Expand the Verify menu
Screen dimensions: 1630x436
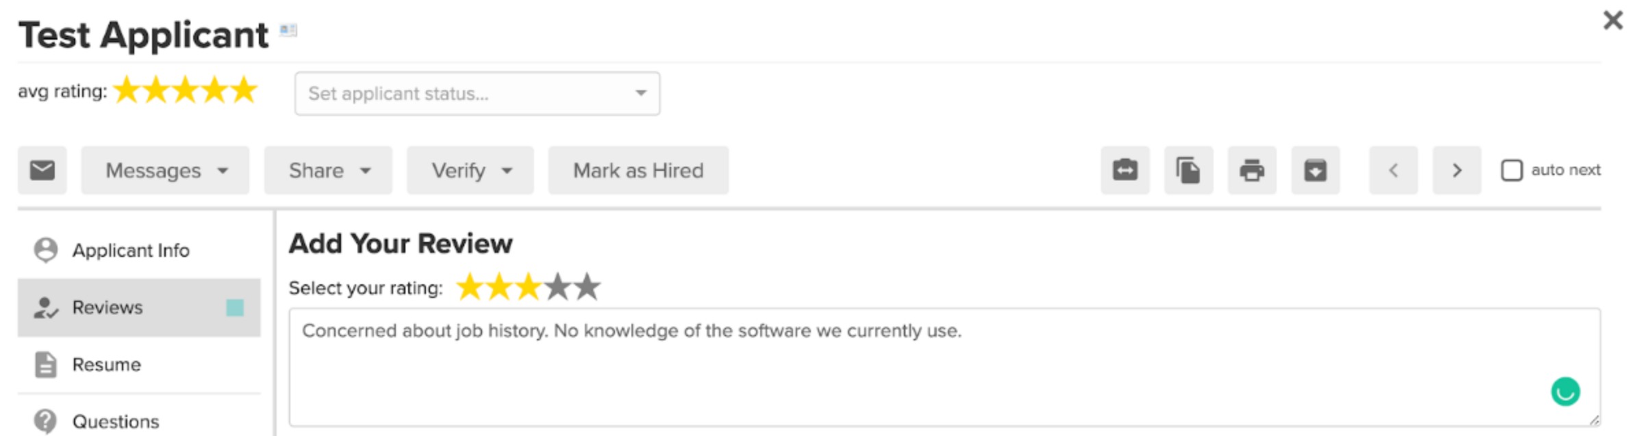click(469, 170)
